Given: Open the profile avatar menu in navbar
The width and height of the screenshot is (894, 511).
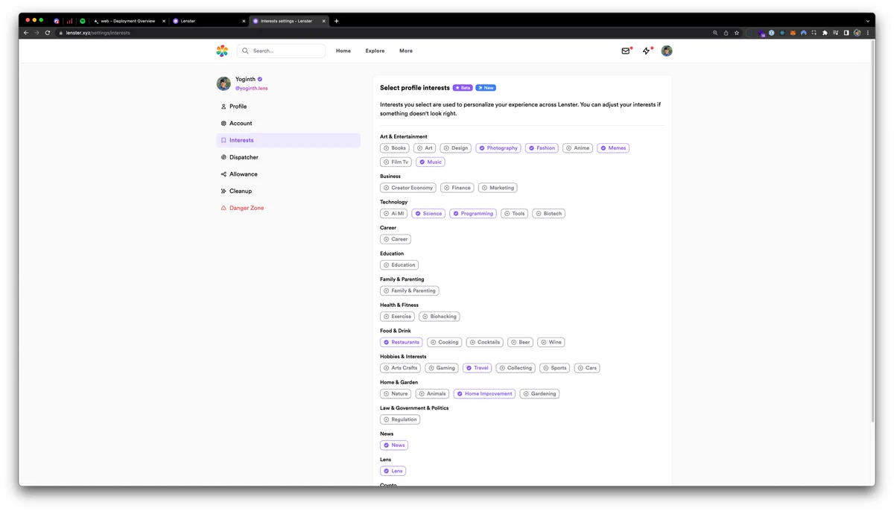Looking at the screenshot, I should 667,51.
